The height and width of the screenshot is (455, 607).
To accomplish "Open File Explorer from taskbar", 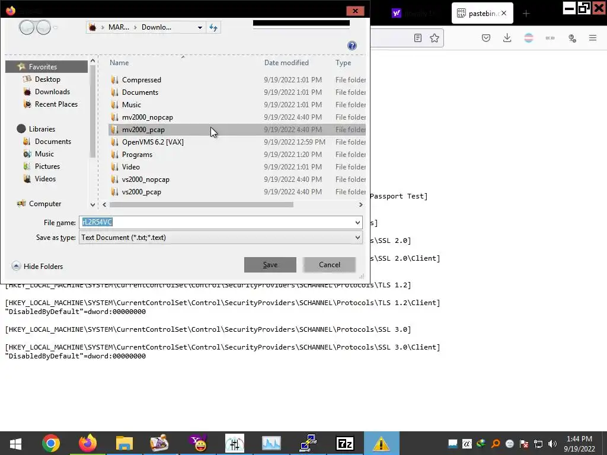I will pyautogui.click(x=124, y=443).
